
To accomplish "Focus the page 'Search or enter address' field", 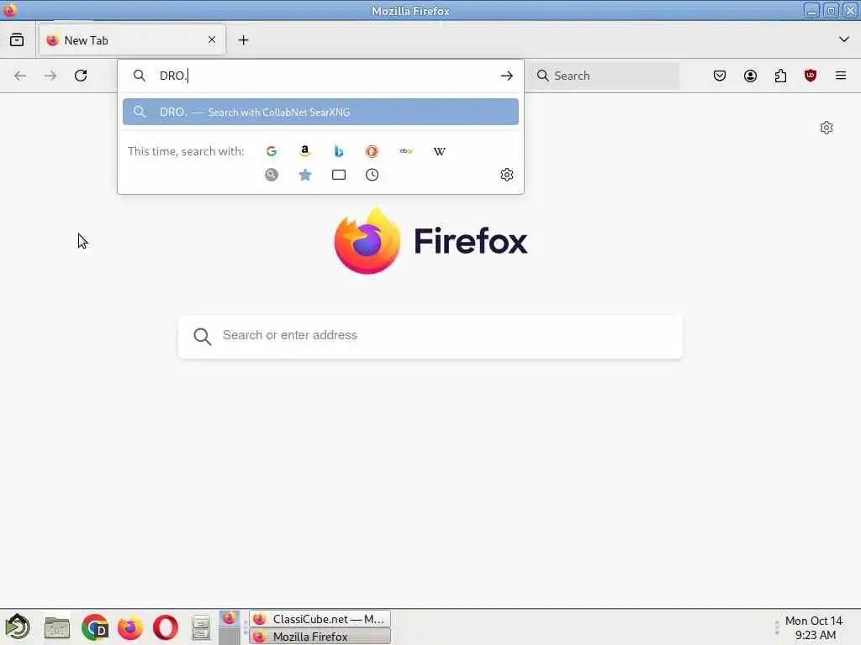I will point(430,336).
